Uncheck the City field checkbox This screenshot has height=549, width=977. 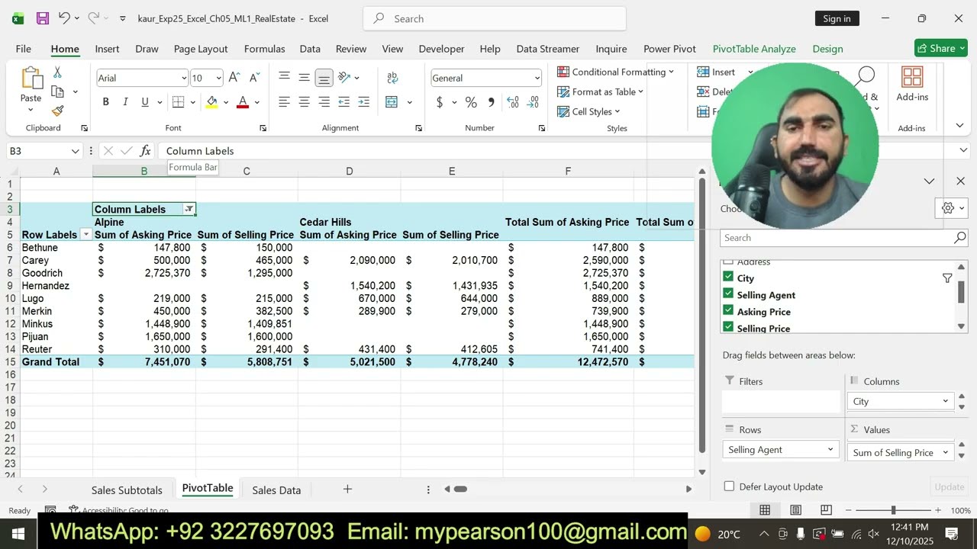click(x=728, y=278)
